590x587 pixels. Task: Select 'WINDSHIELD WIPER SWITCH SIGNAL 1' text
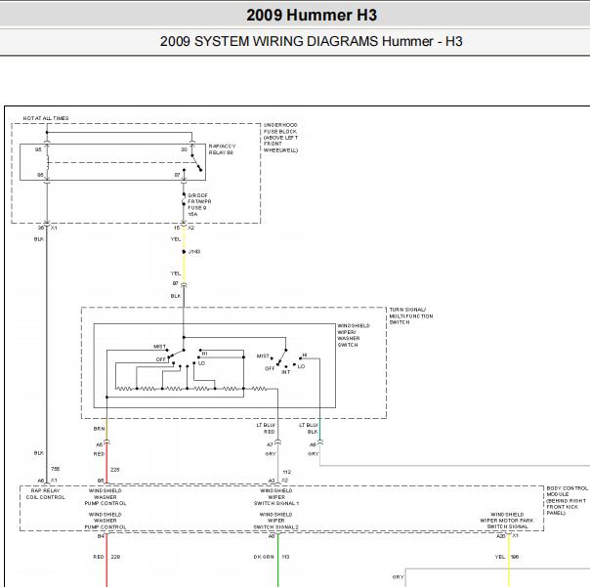276,497
